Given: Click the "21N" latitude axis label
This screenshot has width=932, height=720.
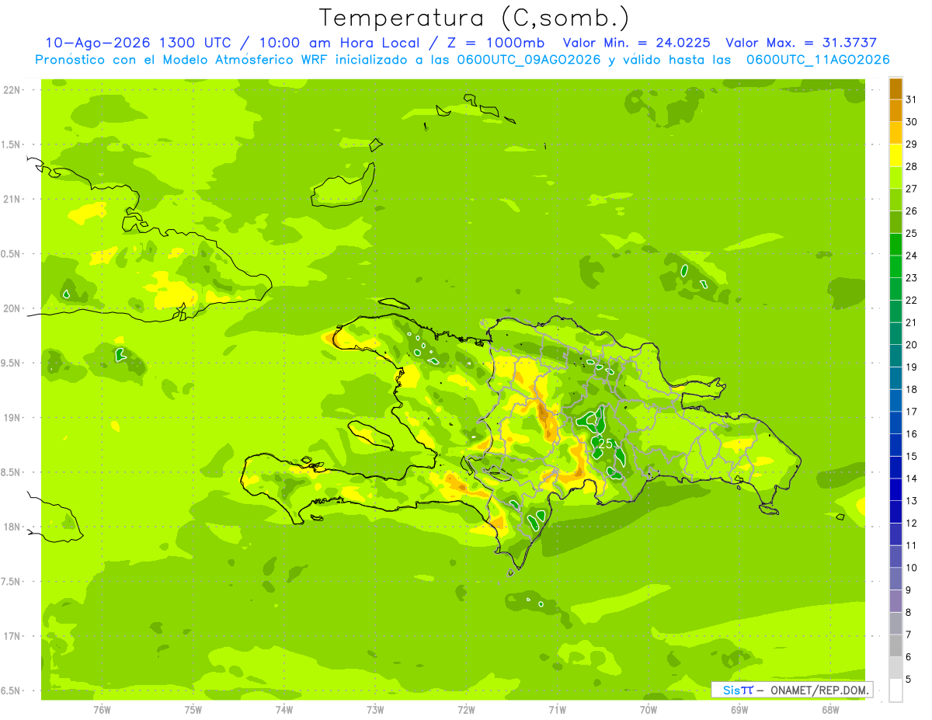Looking at the screenshot, I should tap(12, 200).
